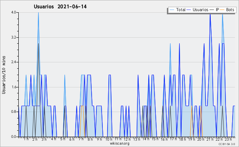Click the '15 h' x-axis label
Screen dimensions: 239x147
tap(155, 139)
